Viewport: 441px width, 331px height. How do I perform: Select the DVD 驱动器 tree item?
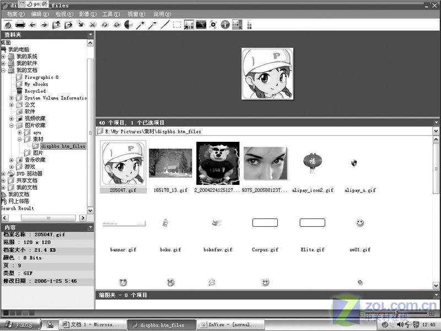coord(29,174)
